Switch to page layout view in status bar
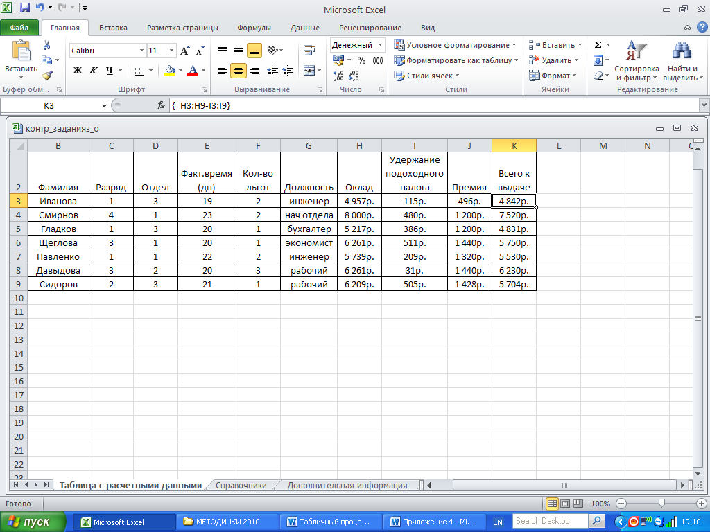The image size is (710, 532). coord(565,504)
